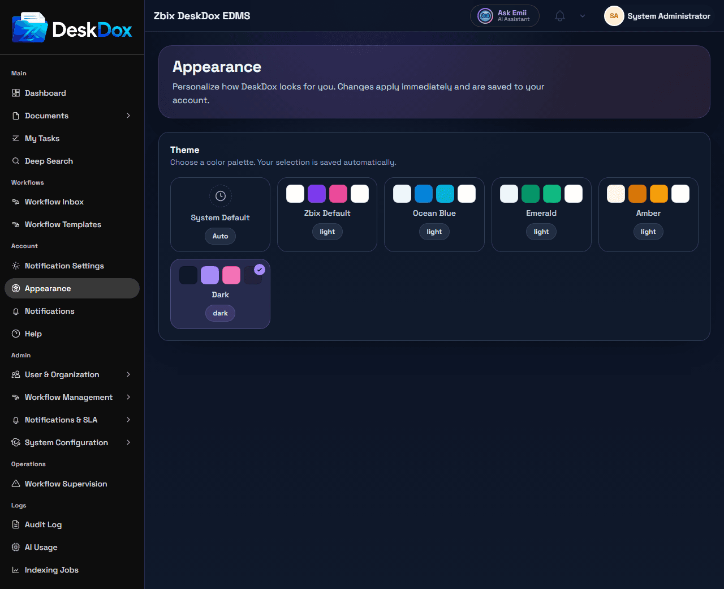Click the Workflow Templates icon
Image resolution: width=724 pixels, height=589 pixels.
click(x=16, y=224)
